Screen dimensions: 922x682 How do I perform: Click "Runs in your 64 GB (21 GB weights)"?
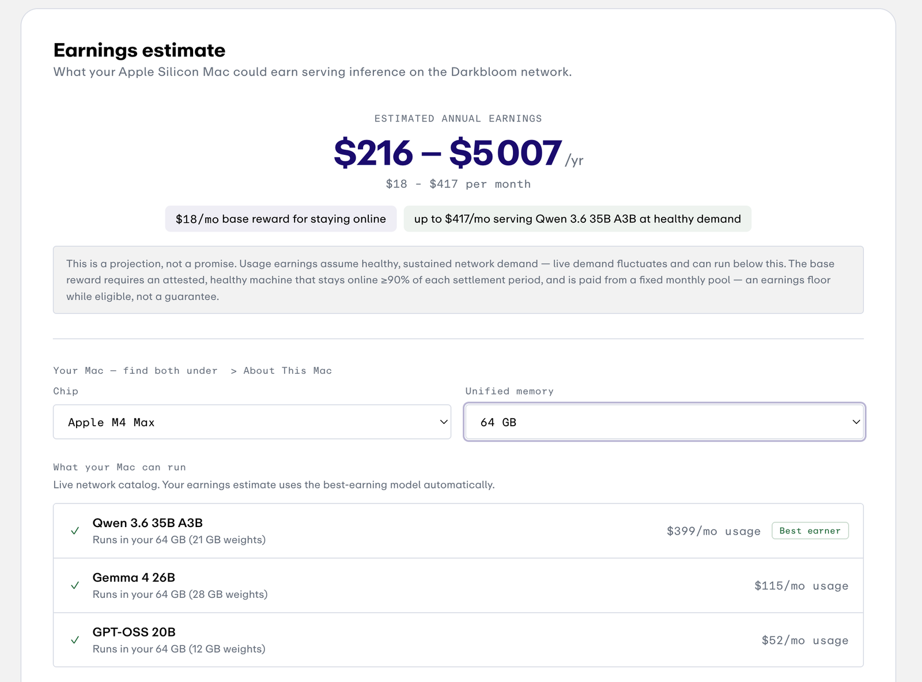[x=179, y=540]
